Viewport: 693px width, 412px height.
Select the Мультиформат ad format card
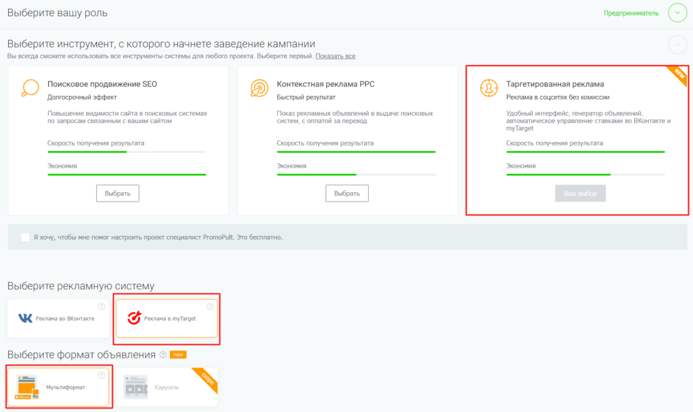click(58, 387)
